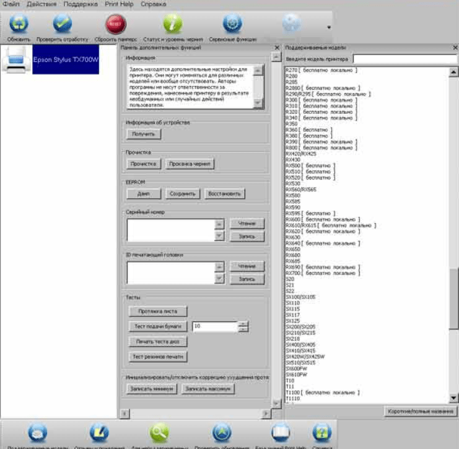This screenshot has width=459, height=449.
Task: Click the ID печатающей головки text box
Action: (x=171, y=272)
